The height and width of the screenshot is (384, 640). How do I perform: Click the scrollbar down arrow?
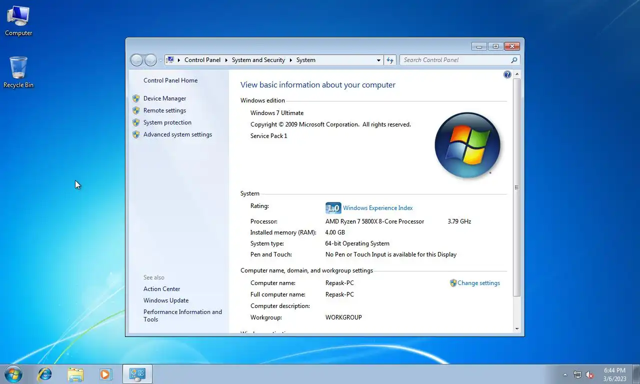click(517, 329)
